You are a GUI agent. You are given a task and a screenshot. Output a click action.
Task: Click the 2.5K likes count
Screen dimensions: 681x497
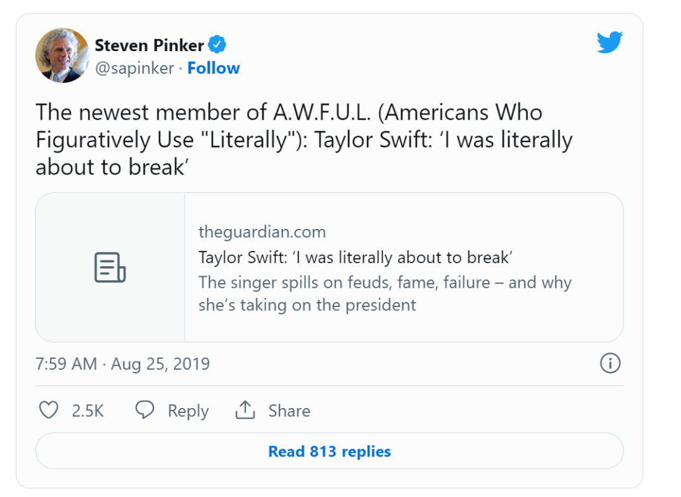(88, 411)
